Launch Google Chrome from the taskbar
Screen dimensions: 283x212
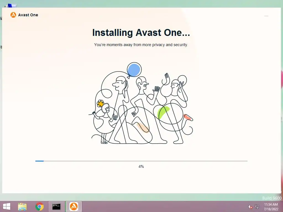(40, 206)
